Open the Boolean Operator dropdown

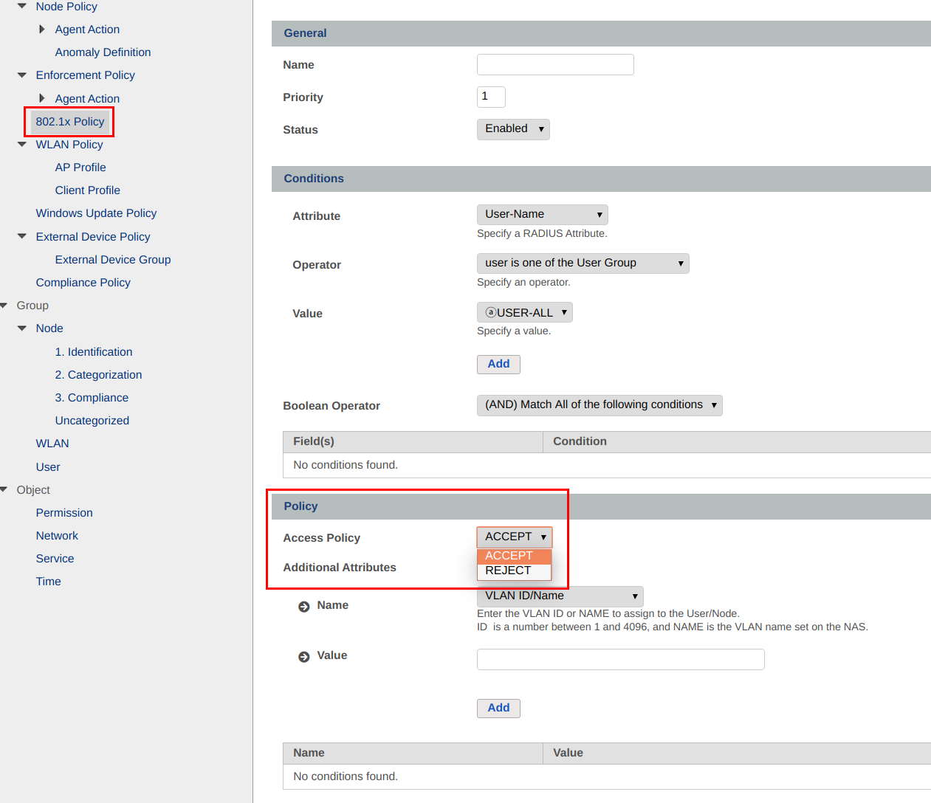click(x=600, y=405)
